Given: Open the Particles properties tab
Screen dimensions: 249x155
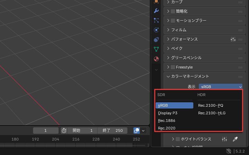Looking at the screenshot, I should click(156, 20).
